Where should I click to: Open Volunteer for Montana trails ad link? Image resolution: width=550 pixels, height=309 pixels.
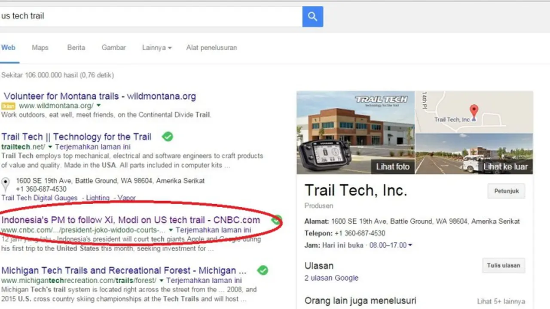[x=100, y=96]
